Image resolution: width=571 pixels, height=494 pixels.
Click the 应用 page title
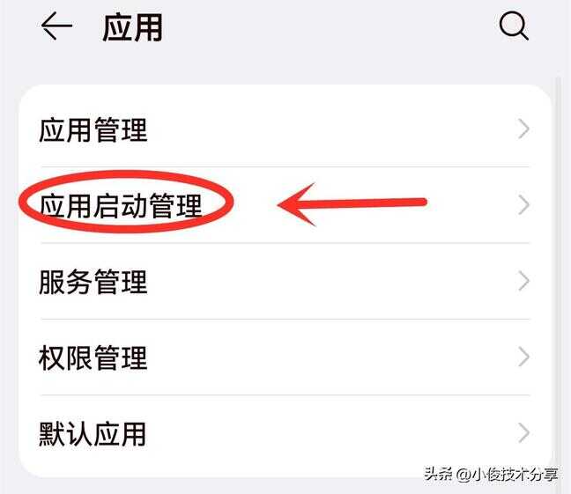[x=132, y=27]
